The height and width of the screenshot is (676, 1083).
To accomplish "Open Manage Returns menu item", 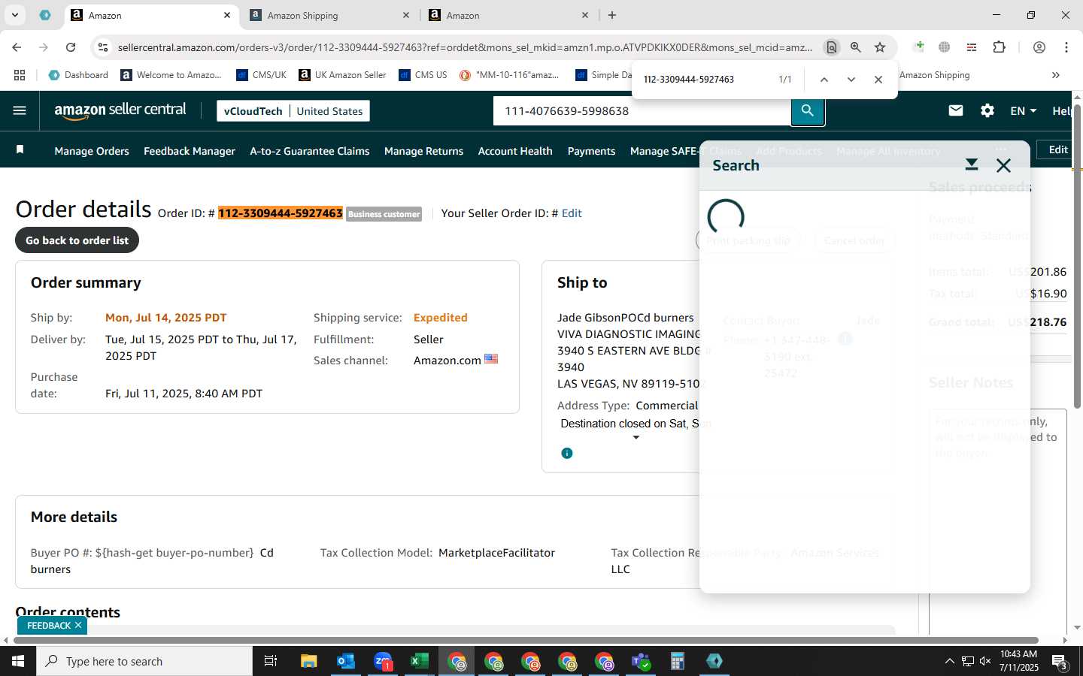I will click(x=423, y=151).
